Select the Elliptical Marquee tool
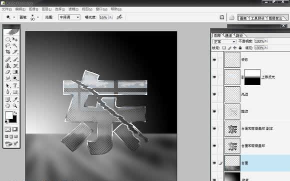Viewport: 290px width, 181px height. click(7, 39)
